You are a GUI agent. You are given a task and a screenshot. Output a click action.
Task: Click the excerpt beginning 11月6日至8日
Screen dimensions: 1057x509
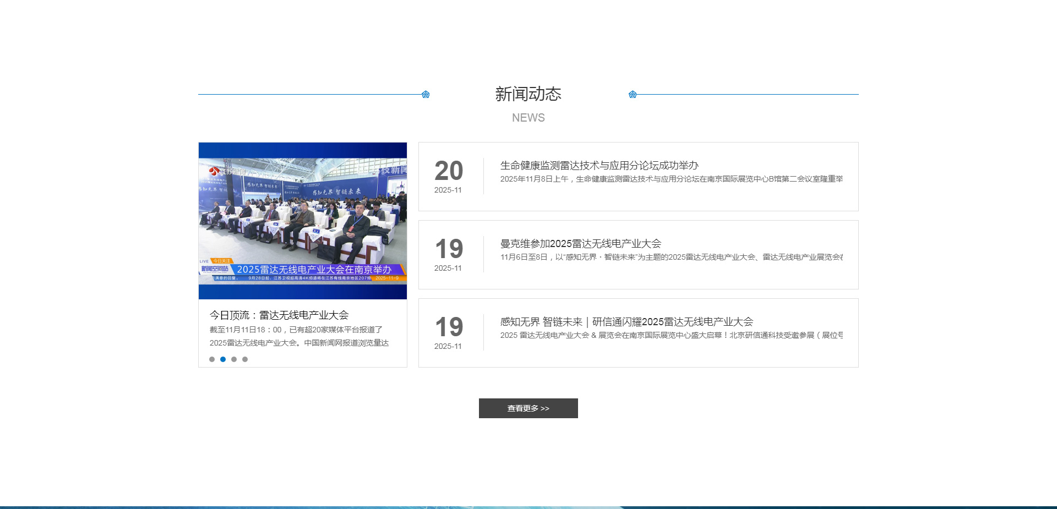(671, 258)
